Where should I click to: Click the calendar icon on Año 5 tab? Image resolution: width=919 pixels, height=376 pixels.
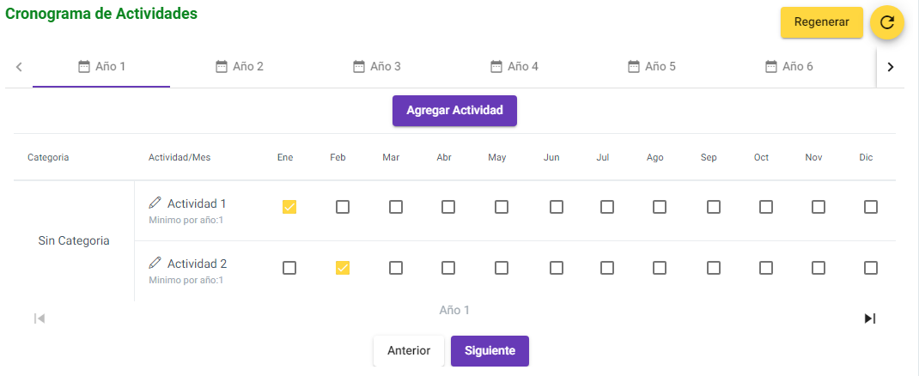tap(634, 66)
